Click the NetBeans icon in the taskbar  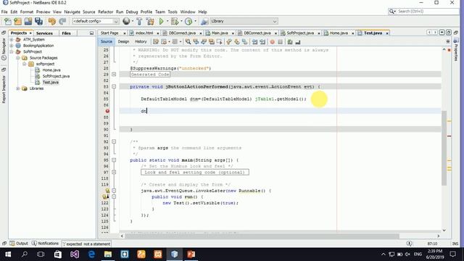click(175, 254)
